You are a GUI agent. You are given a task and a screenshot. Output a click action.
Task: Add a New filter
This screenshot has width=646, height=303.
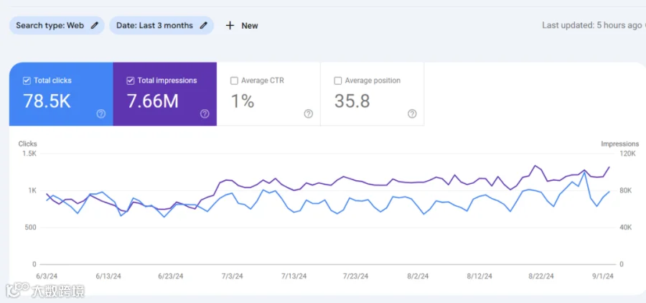pyautogui.click(x=242, y=26)
